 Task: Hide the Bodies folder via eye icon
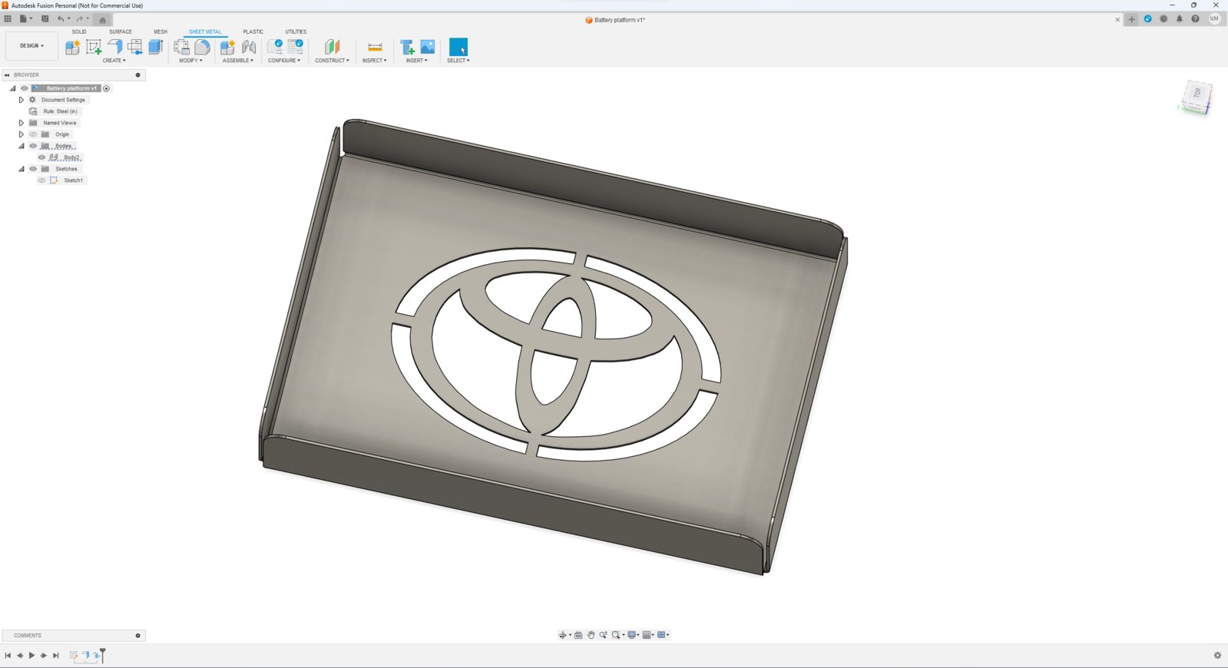pyautogui.click(x=33, y=146)
